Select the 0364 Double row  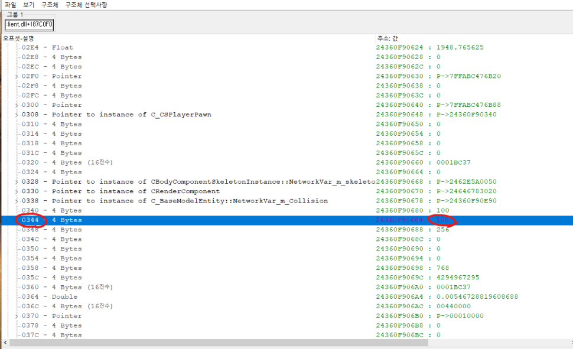[x=50, y=297]
